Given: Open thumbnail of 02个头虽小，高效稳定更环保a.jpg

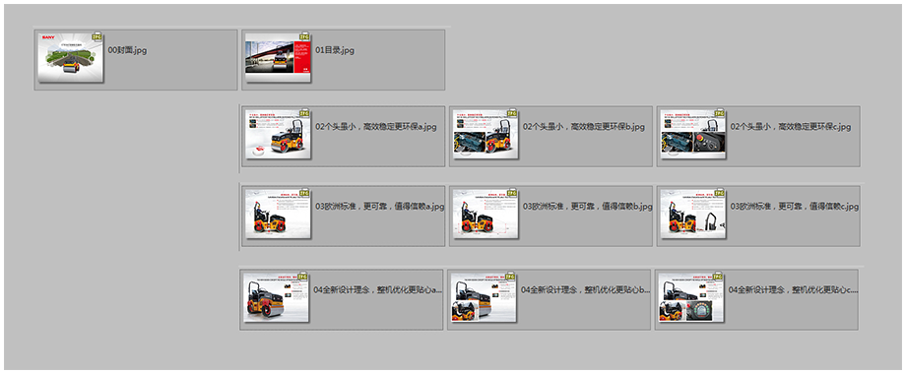Looking at the screenshot, I should [x=278, y=134].
